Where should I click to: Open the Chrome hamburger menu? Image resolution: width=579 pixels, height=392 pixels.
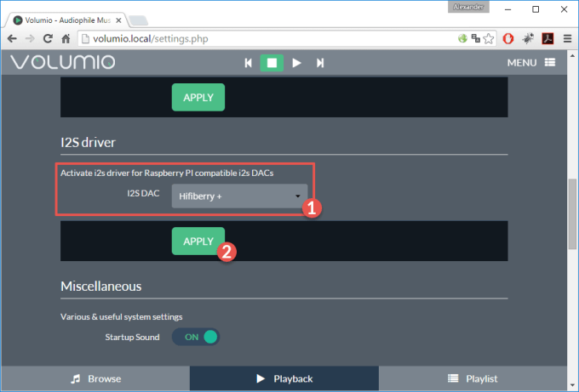[568, 38]
